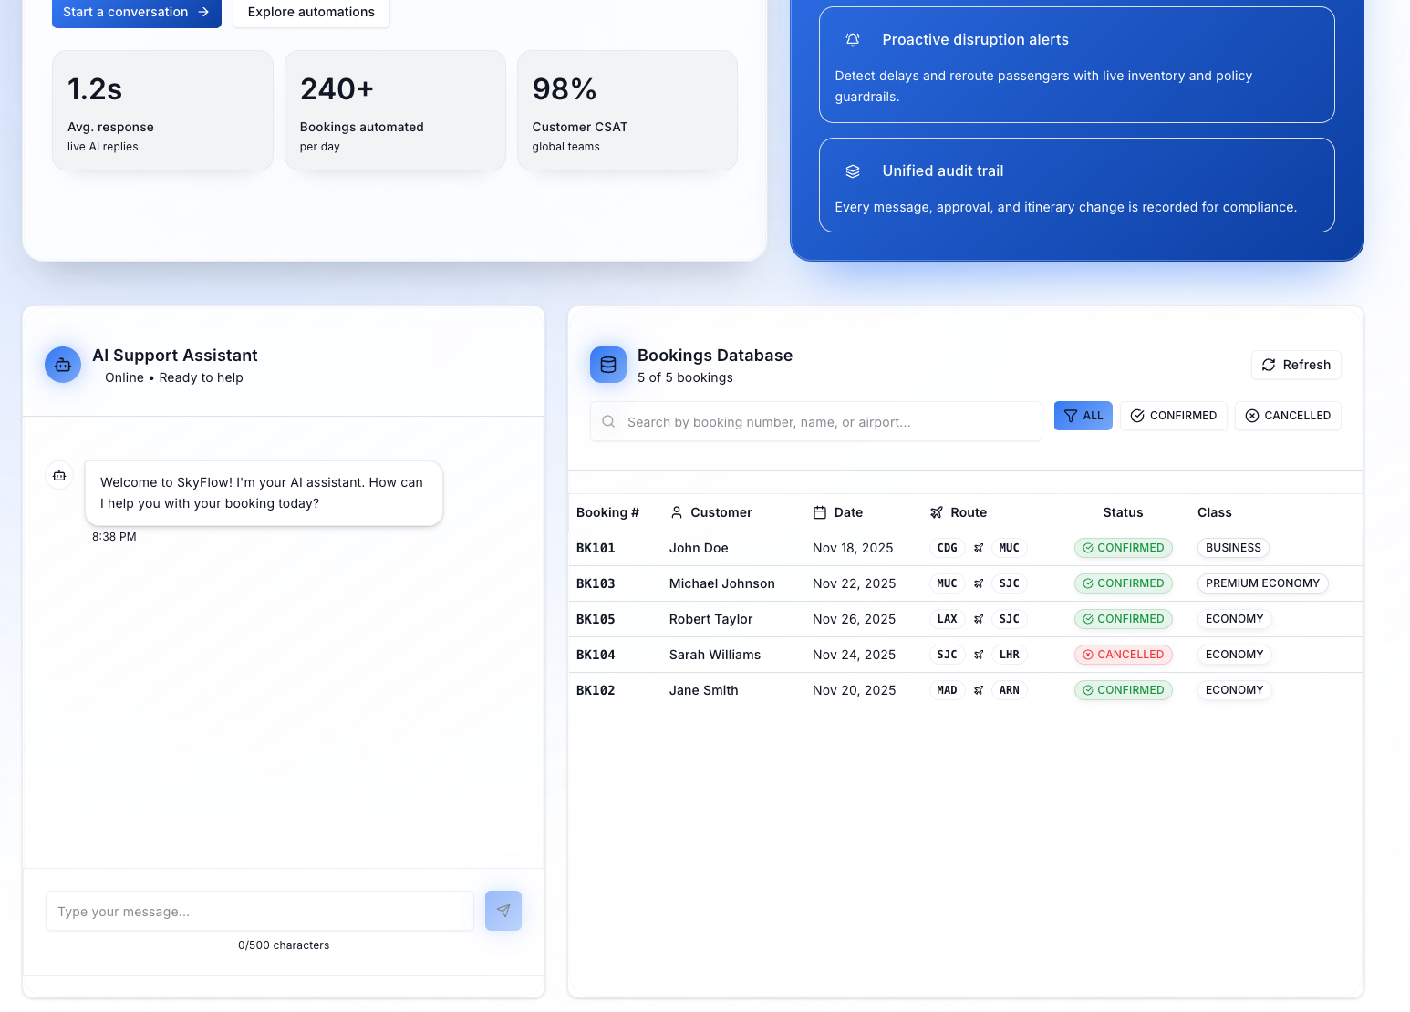Click the plane icon in the Route column header
This screenshot has width=1410, height=1012.
click(x=936, y=512)
